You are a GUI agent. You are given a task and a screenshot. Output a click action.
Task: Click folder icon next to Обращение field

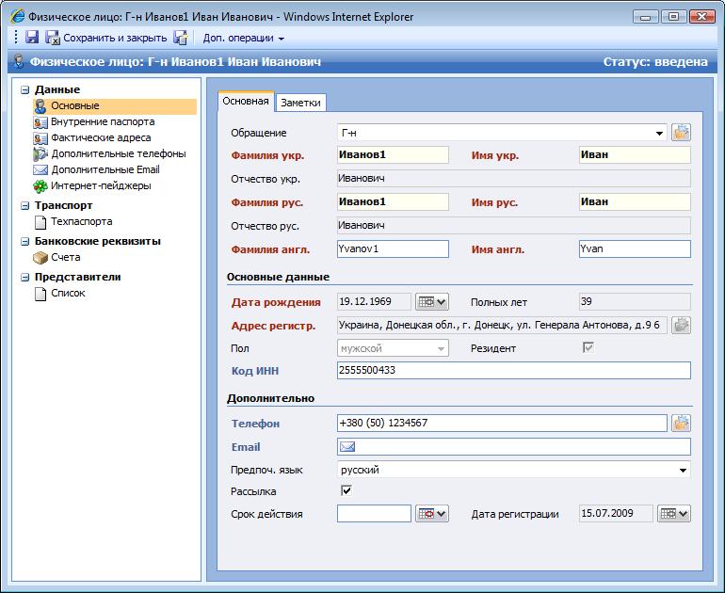click(x=681, y=133)
